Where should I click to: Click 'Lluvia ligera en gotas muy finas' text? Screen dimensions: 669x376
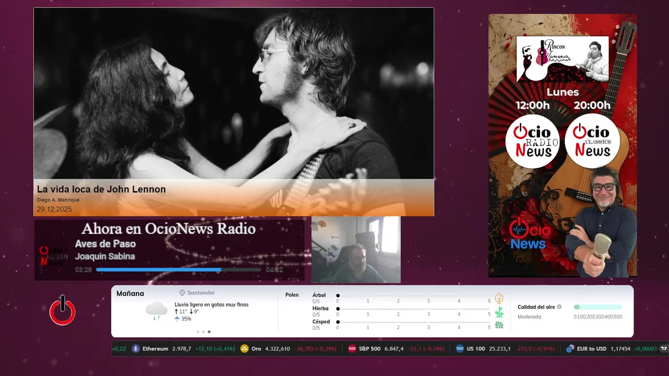tap(212, 304)
